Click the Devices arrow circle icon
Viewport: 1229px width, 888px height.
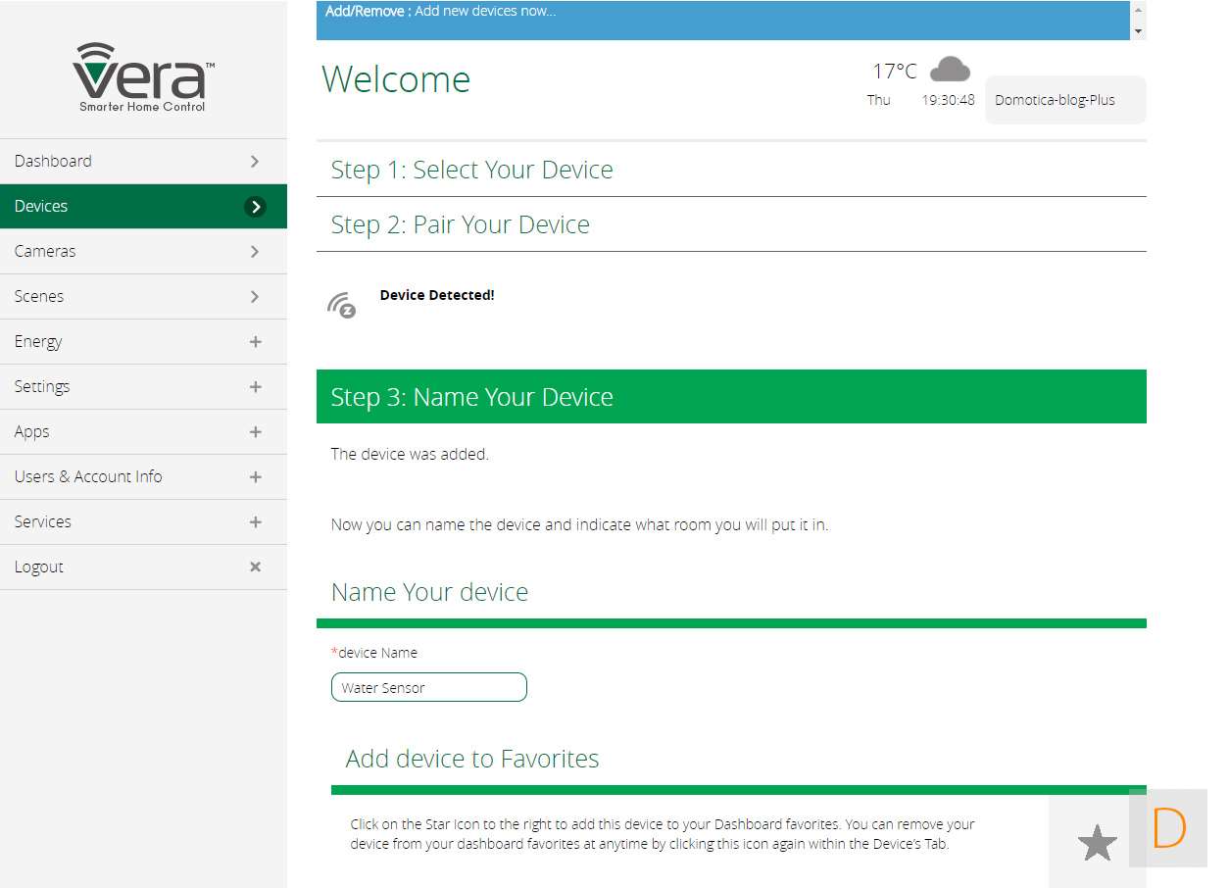(255, 206)
